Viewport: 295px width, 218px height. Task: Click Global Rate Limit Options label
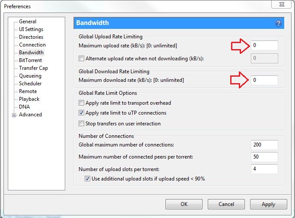point(108,93)
